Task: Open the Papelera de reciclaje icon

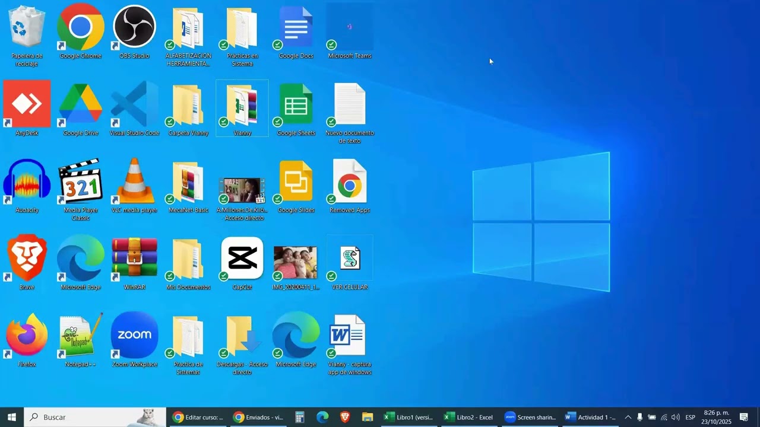Action: [x=27, y=35]
